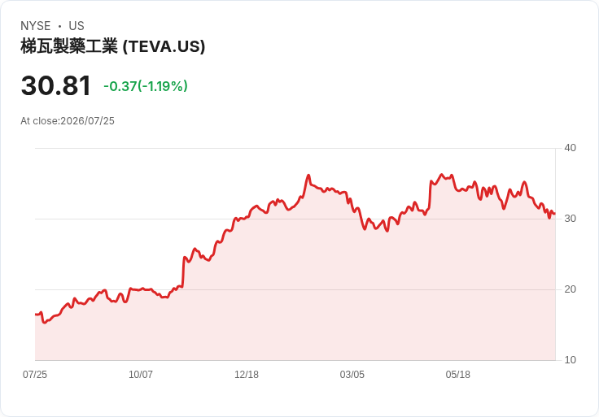Click the line's starting point at left edge
This screenshot has height=417, width=599.
[x=36, y=315]
